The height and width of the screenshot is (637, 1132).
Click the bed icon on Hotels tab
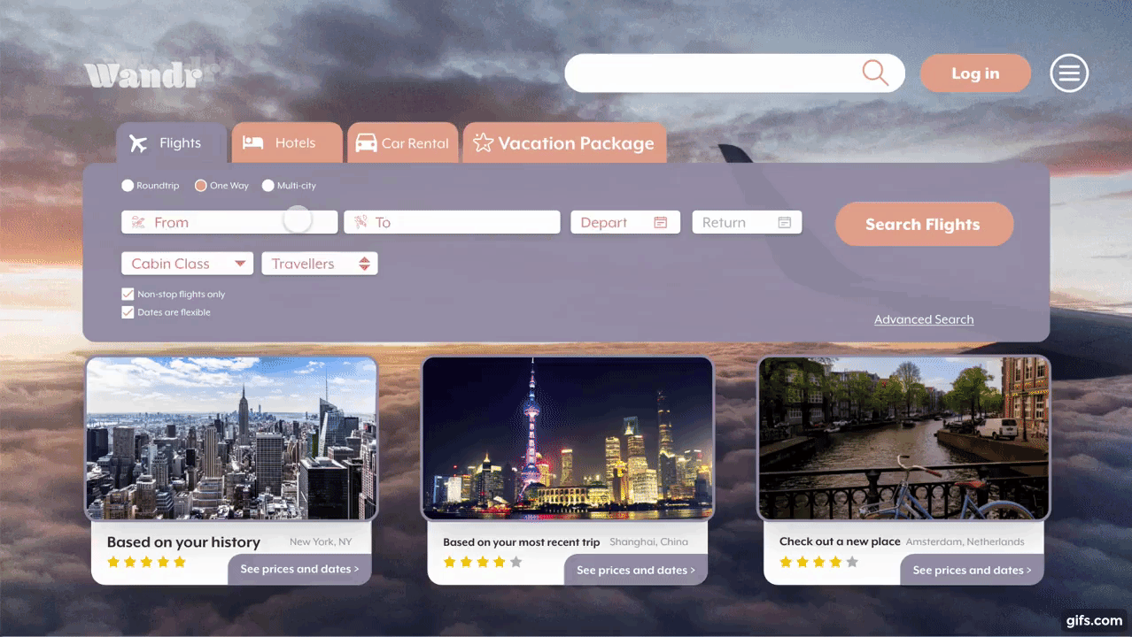253,142
